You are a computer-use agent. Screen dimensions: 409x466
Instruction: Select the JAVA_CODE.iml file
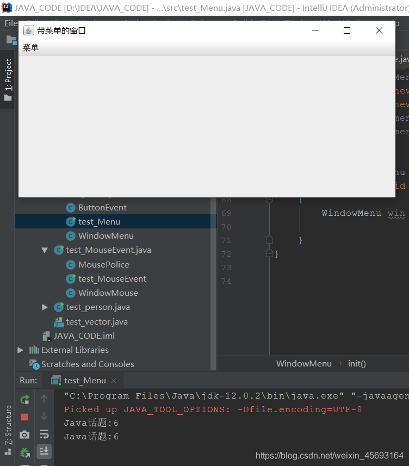coord(84,336)
